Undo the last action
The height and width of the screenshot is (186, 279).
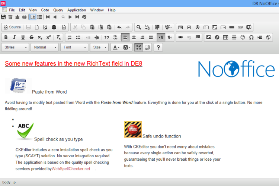tap(119, 27)
